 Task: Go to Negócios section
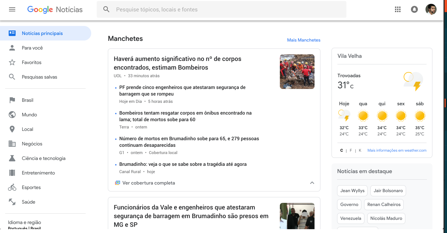click(x=32, y=144)
